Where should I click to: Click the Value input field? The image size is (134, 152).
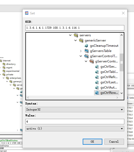pos(75,121)
